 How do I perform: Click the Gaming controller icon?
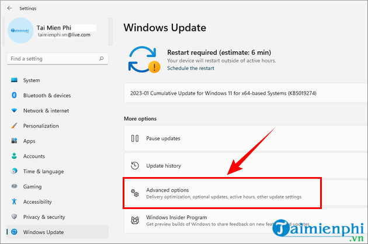pos(14,186)
